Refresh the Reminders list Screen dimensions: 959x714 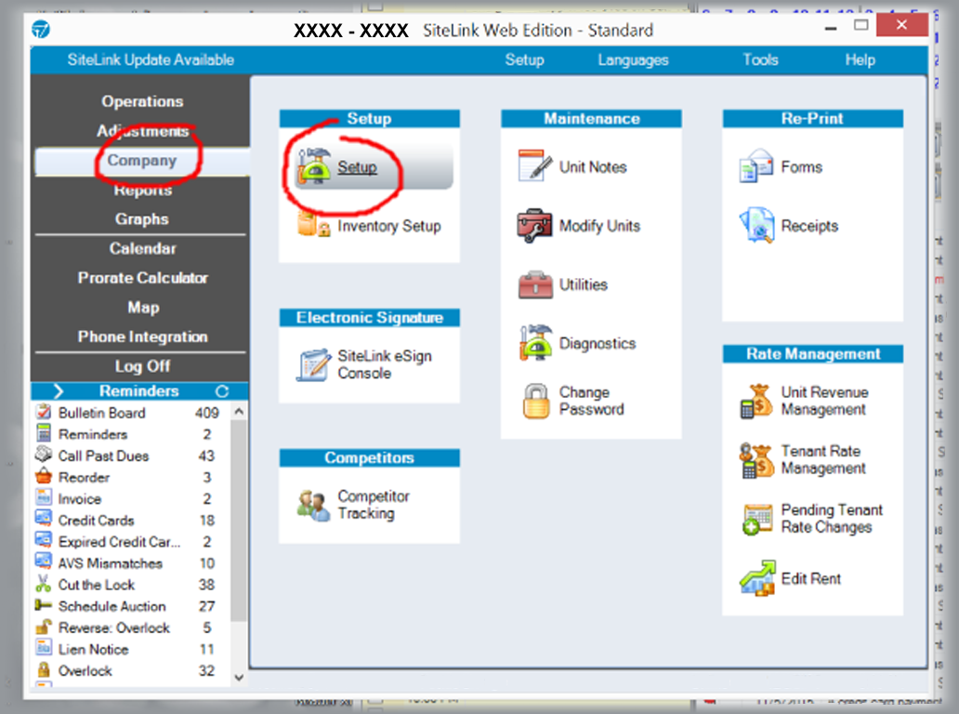(x=221, y=391)
